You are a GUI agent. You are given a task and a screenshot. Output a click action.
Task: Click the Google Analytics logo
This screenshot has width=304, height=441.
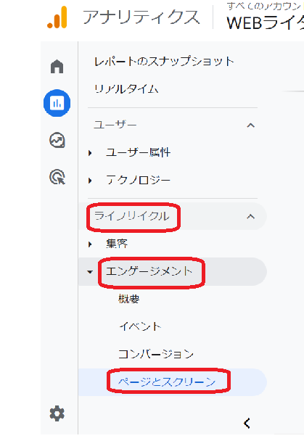pos(57,17)
